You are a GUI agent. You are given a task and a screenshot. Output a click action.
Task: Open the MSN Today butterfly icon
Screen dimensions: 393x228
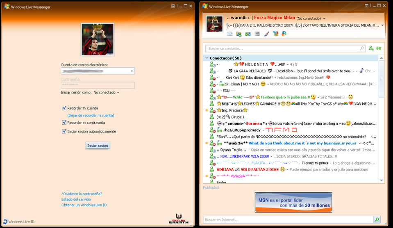[x=275, y=34]
